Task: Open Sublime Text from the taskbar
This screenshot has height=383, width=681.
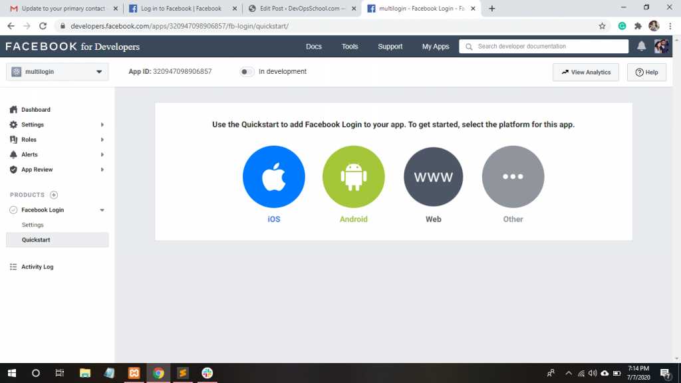Action: [x=183, y=373]
